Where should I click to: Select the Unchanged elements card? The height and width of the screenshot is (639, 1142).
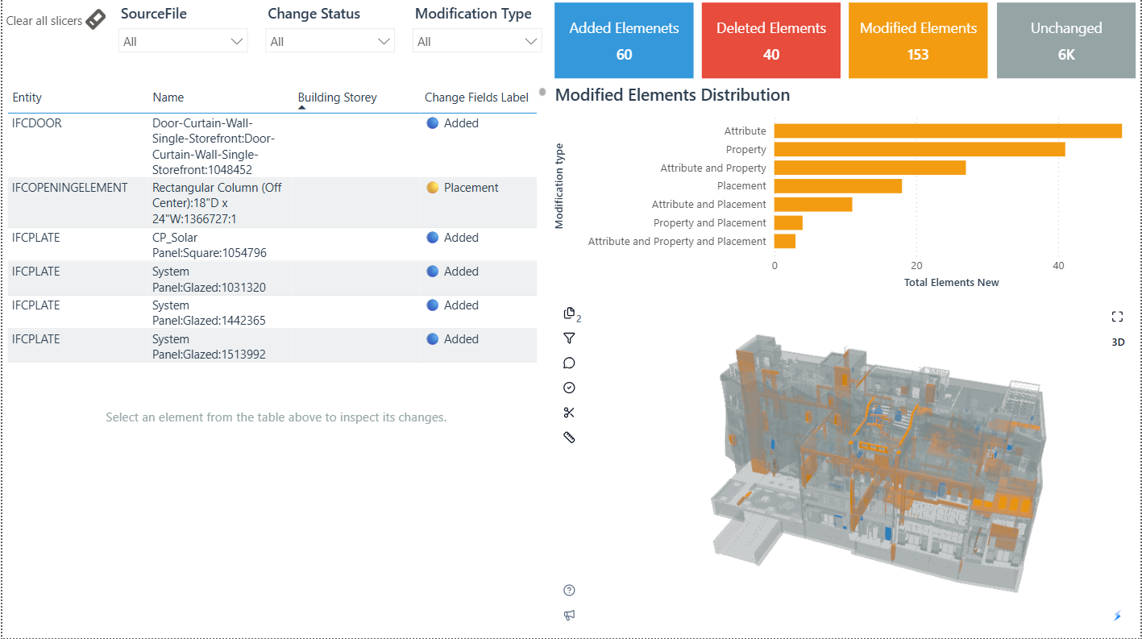tap(1065, 40)
